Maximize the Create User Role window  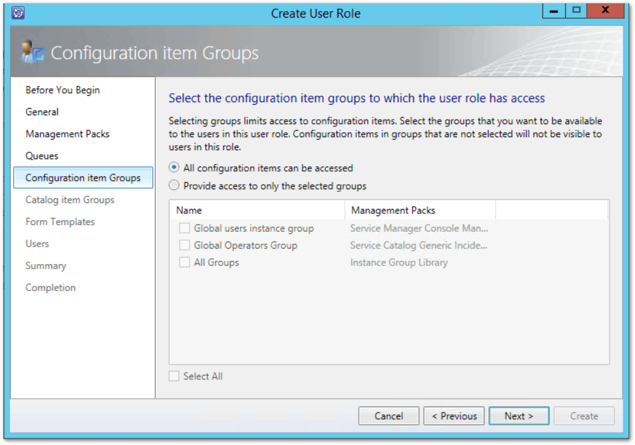(576, 11)
